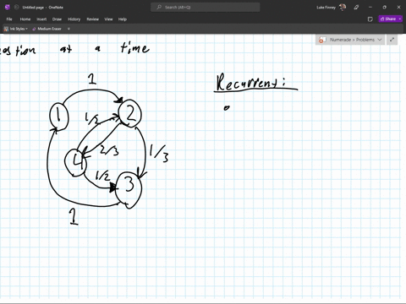Minimize the OneNote window
This screenshot has height=304, width=406.
coord(370,8)
